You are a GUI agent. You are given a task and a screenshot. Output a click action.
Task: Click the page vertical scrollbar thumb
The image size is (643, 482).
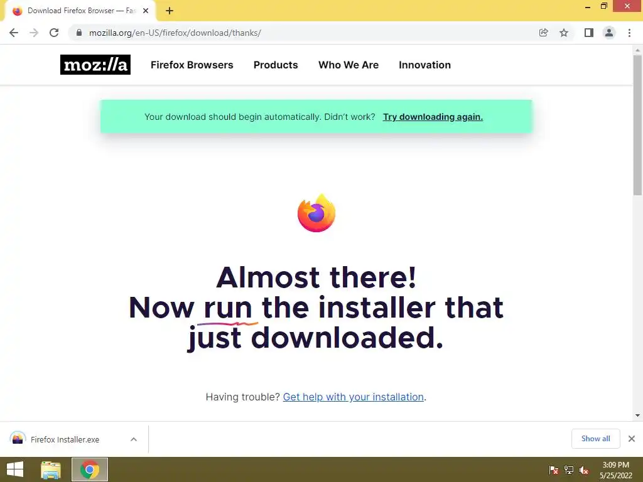click(x=638, y=125)
